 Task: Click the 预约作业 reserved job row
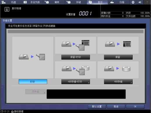click(x=113, y=16)
